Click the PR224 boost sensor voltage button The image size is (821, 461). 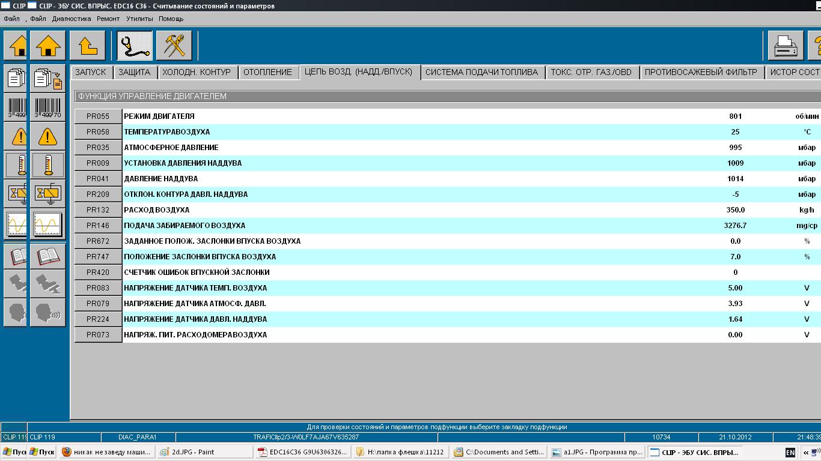click(98, 319)
